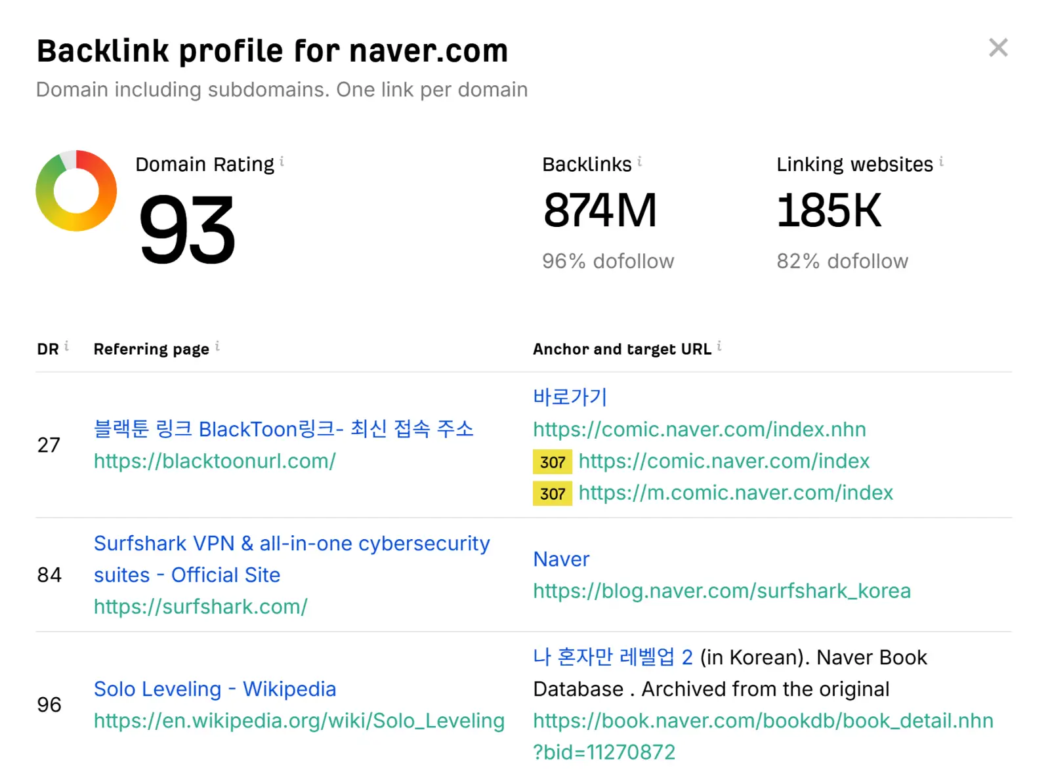This screenshot has height=770, width=1050.
Task: Click the 307 badge beside comic.naver.com/index
Action: tap(553, 462)
